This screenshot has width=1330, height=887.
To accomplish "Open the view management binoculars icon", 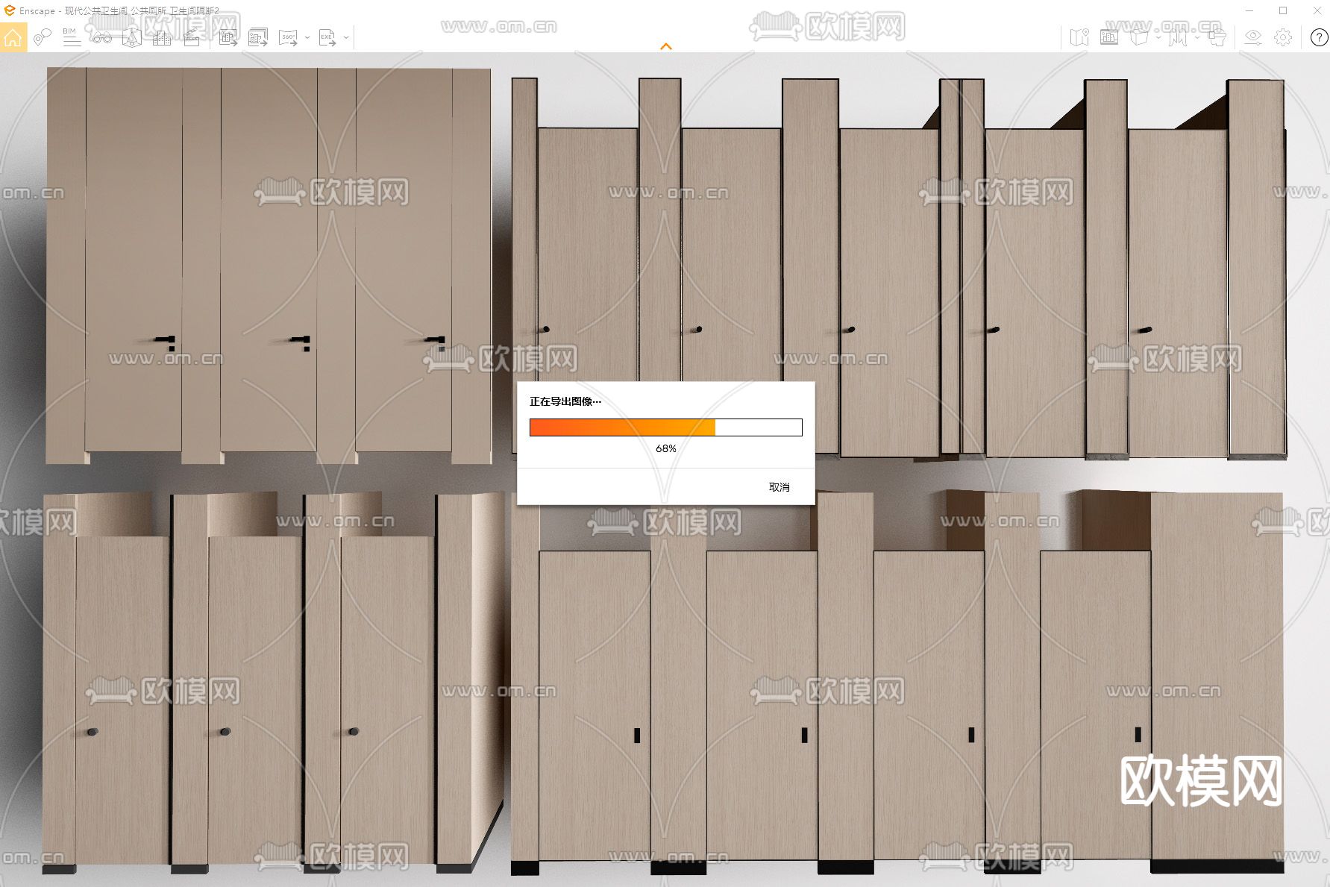I will pyautogui.click(x=102, y=37).
